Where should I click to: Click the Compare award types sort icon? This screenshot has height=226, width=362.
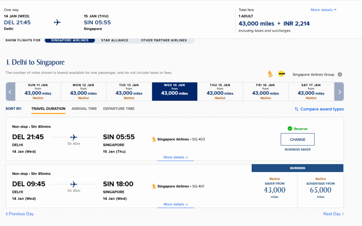(x=297, y=109)
